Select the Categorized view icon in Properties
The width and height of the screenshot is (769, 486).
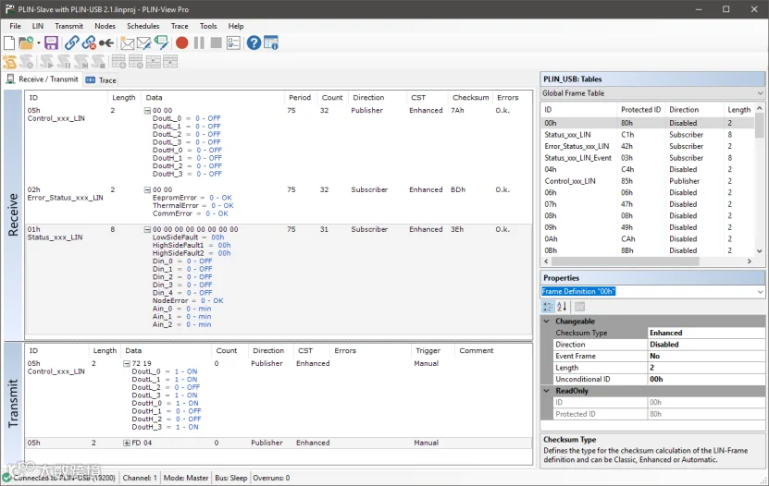click(548, 307)
